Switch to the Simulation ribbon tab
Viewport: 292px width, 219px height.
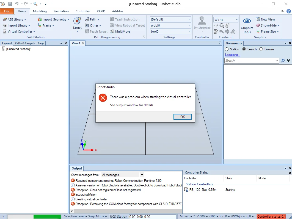[61, 11]
